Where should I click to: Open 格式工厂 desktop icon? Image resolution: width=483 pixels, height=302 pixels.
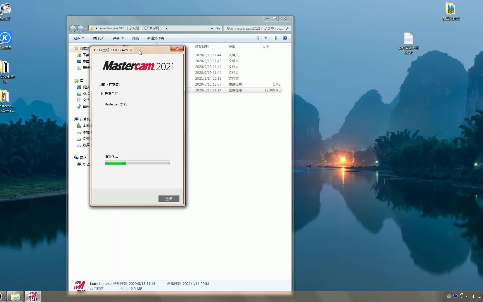coord(6,11)
